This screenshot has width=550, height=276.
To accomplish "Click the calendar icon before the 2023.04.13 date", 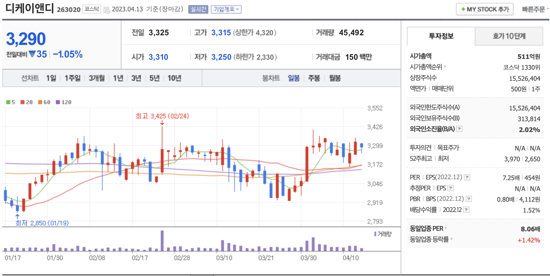I will [107, 10].
